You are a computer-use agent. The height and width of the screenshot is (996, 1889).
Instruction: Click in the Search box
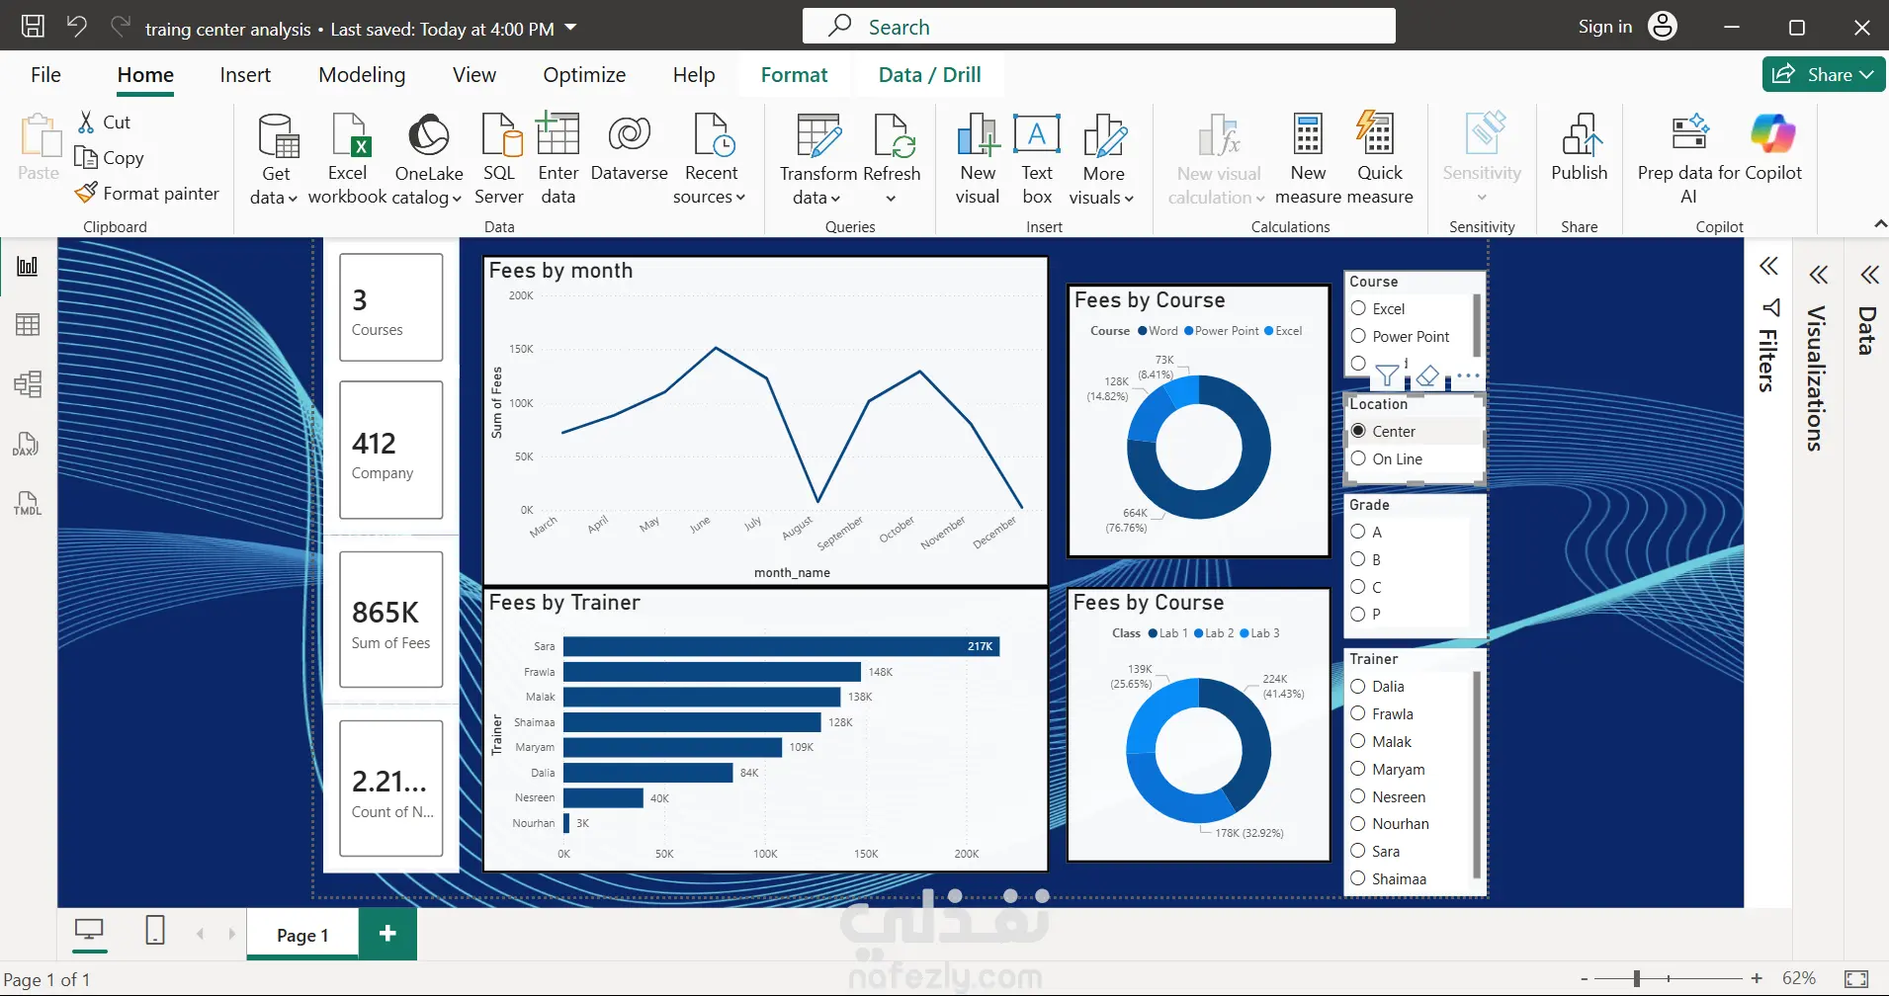pyautogui.click(x=1098, y=27)
